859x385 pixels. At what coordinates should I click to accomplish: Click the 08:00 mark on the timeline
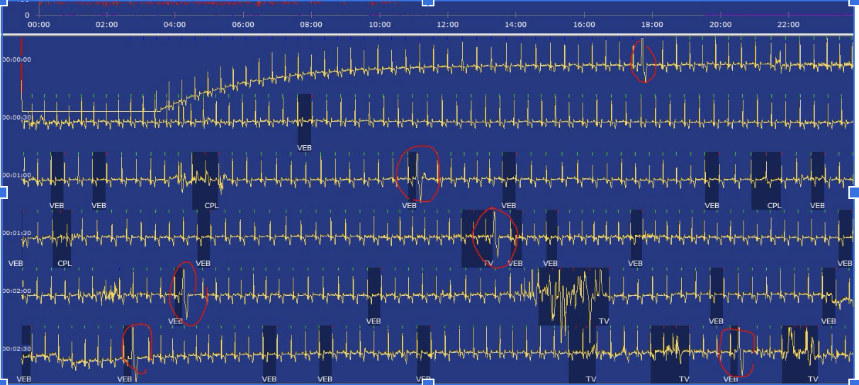pos(310,25)
